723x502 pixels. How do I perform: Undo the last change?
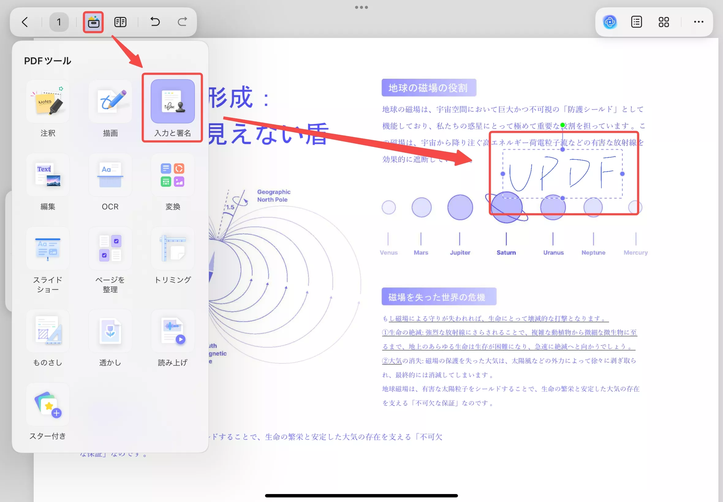154,22
